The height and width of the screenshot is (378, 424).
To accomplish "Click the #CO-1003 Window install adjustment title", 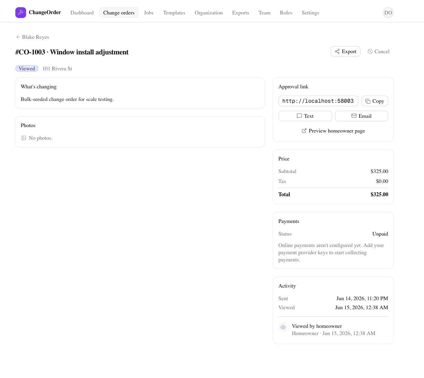I will (x=72, y=52).
